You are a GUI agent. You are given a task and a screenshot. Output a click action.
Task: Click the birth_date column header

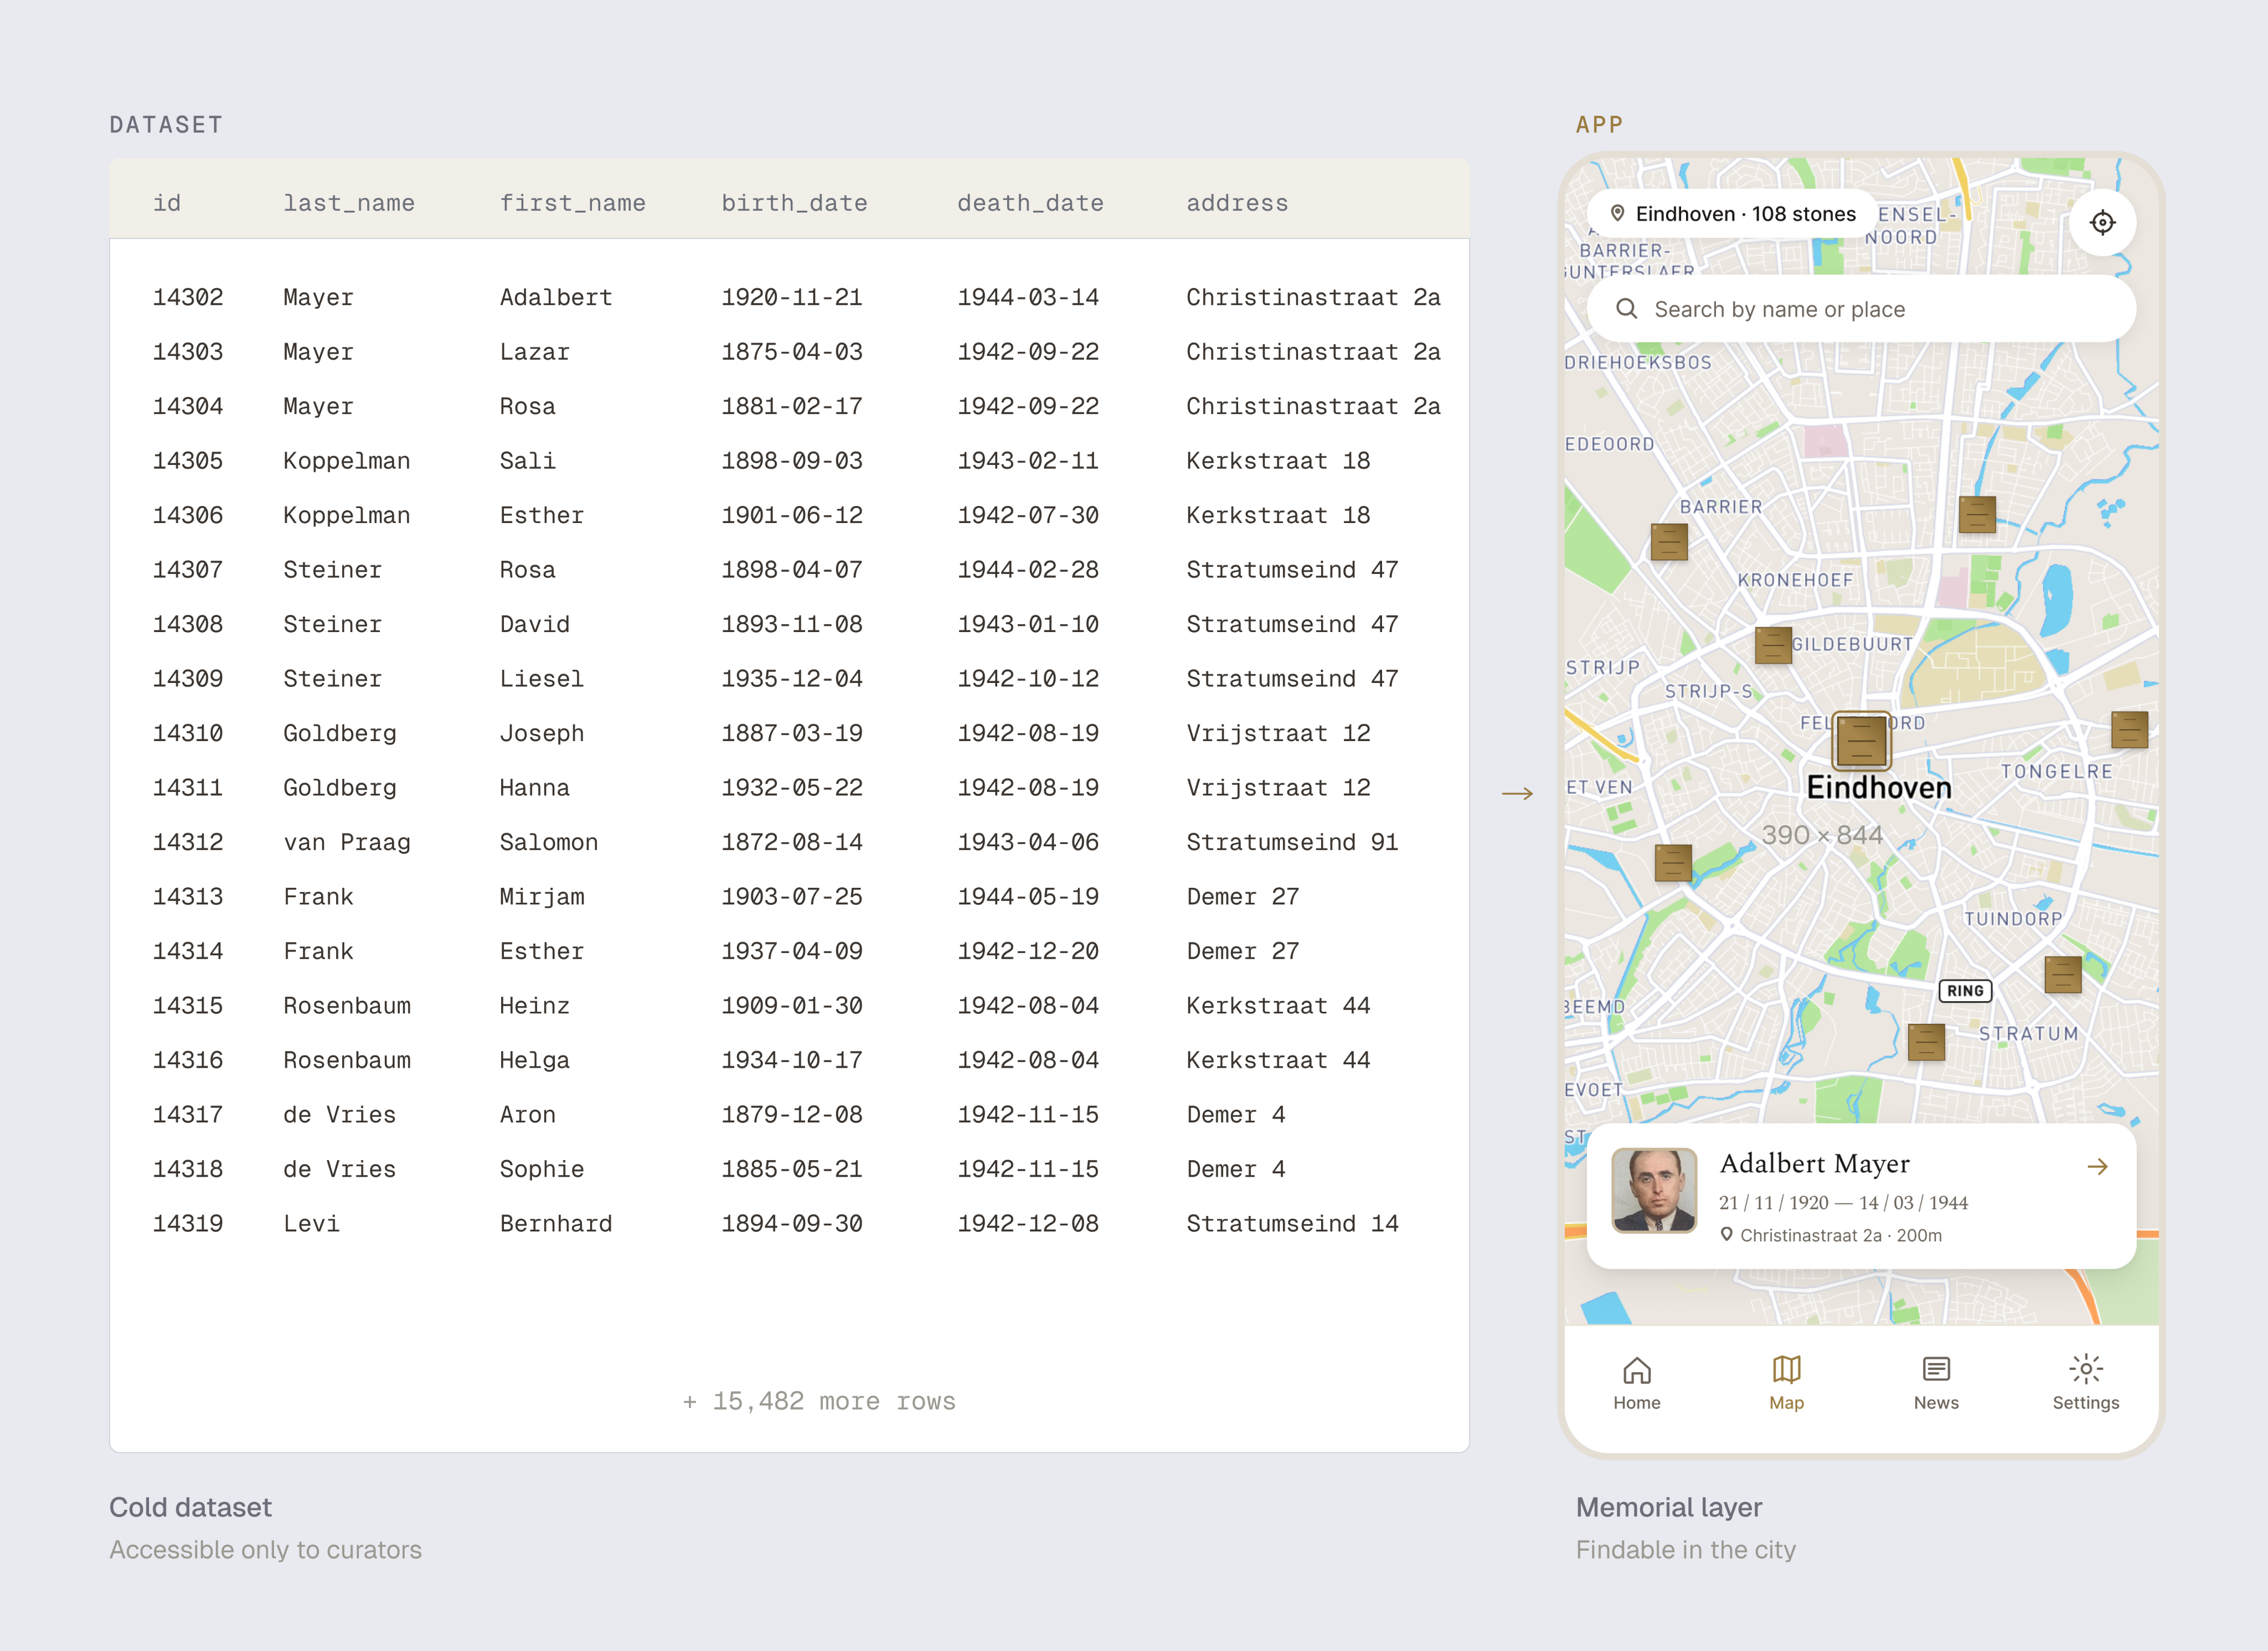pyautogui.click(x=795, y=203)
